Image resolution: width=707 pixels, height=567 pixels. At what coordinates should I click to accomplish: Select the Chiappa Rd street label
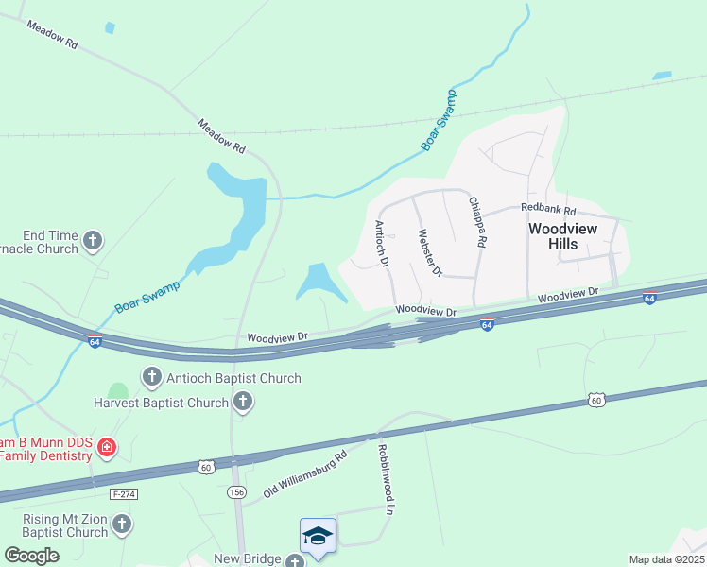478,222
